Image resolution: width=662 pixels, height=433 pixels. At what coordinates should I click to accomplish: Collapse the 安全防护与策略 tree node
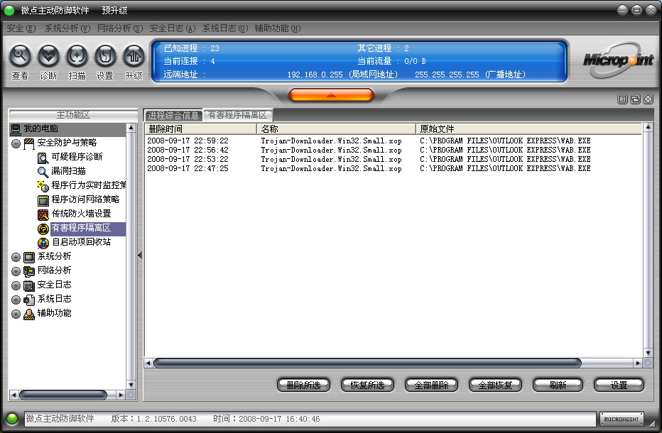coord(16,144)
